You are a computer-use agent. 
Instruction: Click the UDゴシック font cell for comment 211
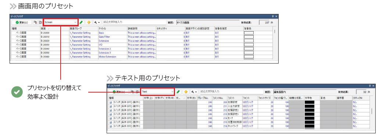coord(250,106)
